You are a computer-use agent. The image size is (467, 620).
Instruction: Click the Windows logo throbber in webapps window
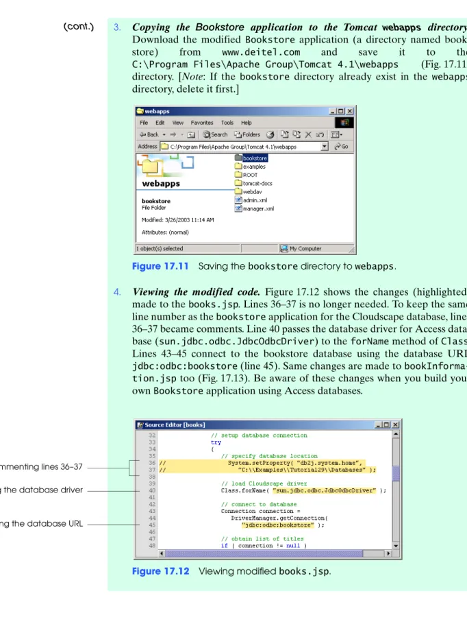[344, 123]
